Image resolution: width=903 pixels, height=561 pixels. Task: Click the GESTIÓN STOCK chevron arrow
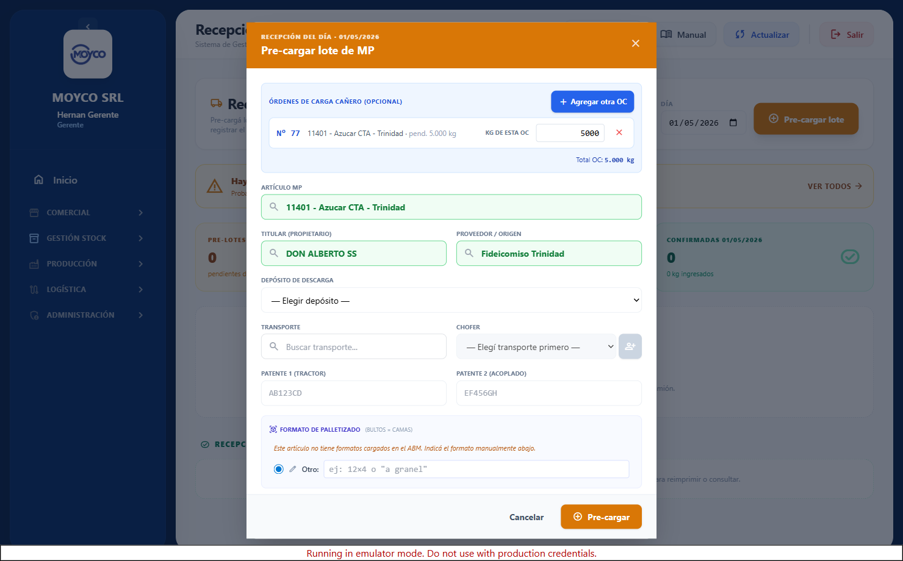141,238
